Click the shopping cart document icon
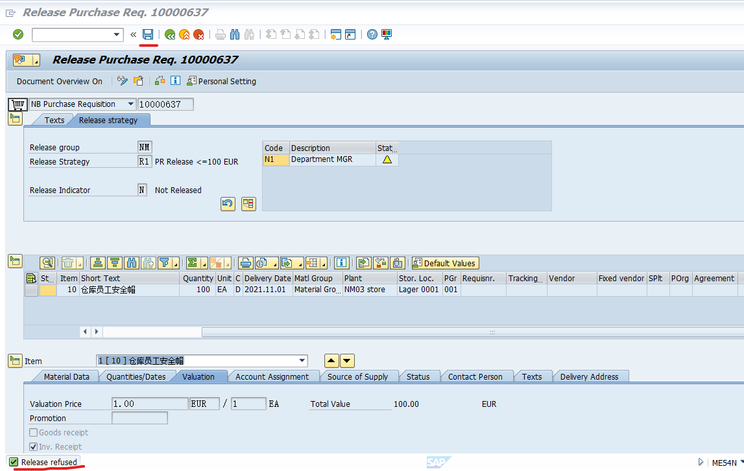 pyautogui.click(x=18, y=104)
